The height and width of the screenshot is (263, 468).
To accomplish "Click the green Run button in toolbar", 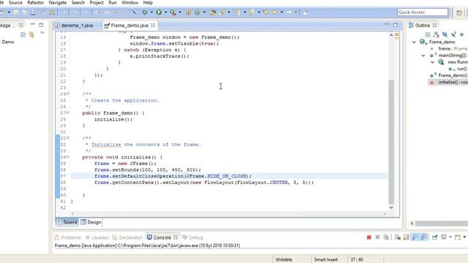I will point(159,12).
